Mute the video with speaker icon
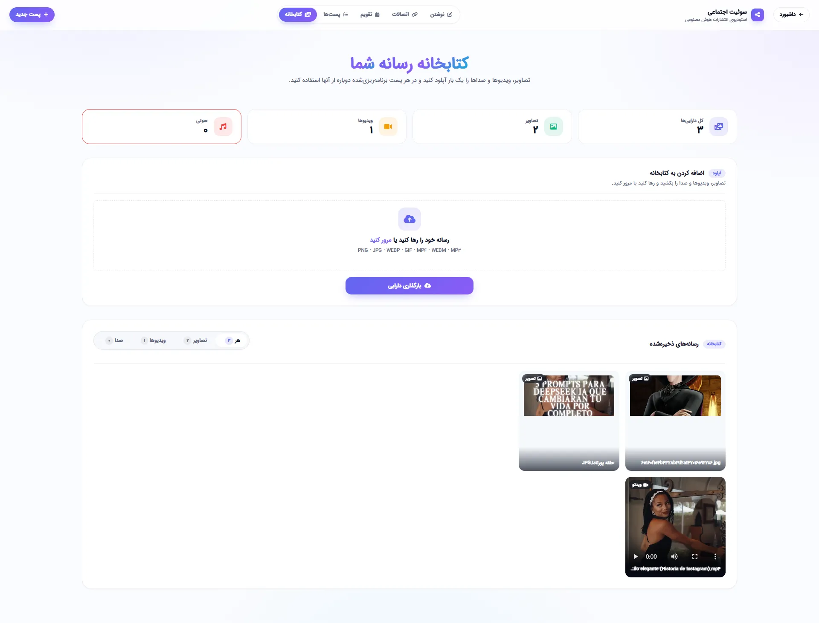Image resolution: width=819 pixels, height=623 pixels. [674, 557]
